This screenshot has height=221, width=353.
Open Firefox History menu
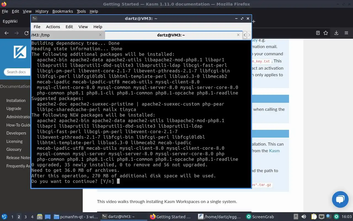42,11
